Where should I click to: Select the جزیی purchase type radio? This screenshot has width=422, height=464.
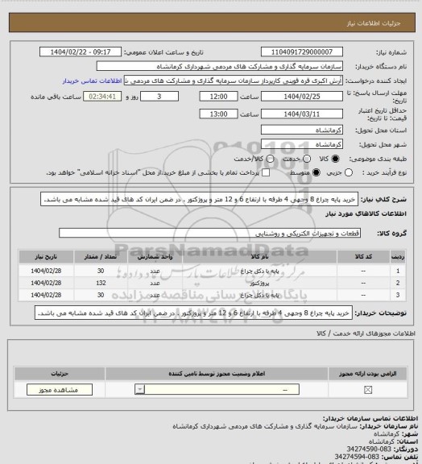[349, 172]
